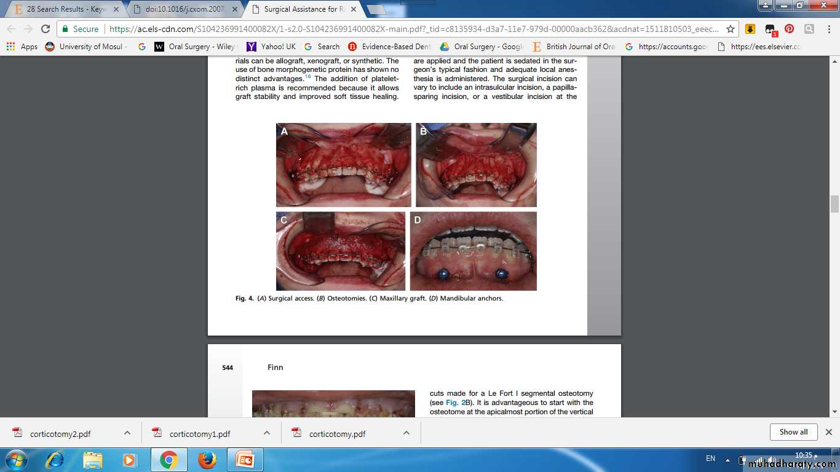Screen dimensions: 840x472
Task: Open the Yahoo! UK bookmark
Action: [271, 46]
